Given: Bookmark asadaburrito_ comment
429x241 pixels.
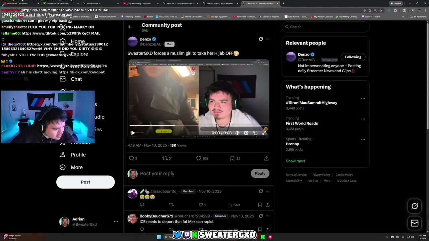Looking at the screenshot, I should tap(260, 205).
